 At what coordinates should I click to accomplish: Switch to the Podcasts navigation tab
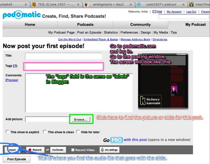[x=85, y=24]
